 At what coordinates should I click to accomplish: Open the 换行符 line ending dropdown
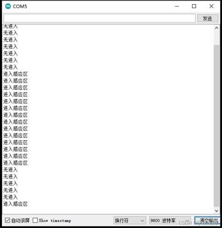[130, 220]
